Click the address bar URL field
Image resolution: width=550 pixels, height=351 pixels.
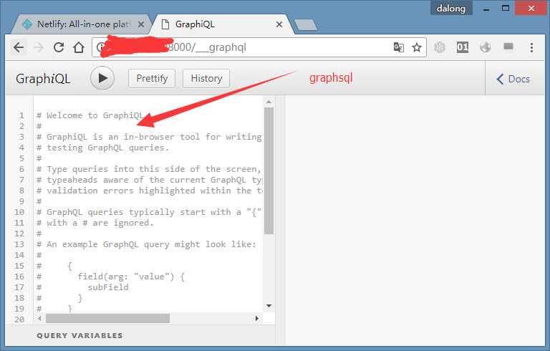259,47
